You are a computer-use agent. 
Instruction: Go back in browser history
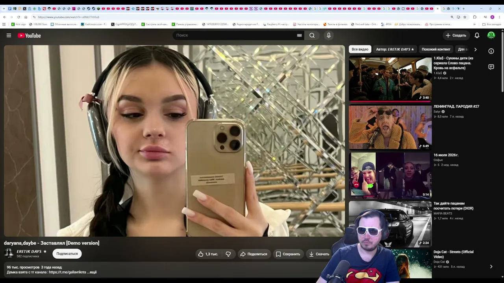pyautogui.click(x=4, y=17)
